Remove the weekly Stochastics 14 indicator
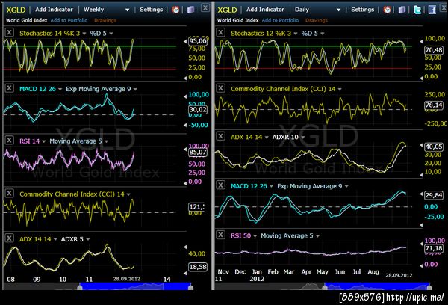448x305 pixels. 9,32
